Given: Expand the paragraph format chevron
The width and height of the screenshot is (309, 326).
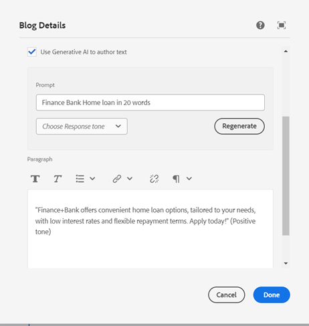Looking at the screenshot, I should pos(189,179).
